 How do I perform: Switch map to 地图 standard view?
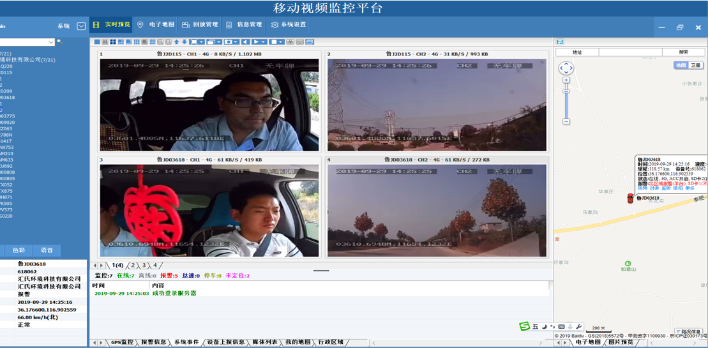681,66
